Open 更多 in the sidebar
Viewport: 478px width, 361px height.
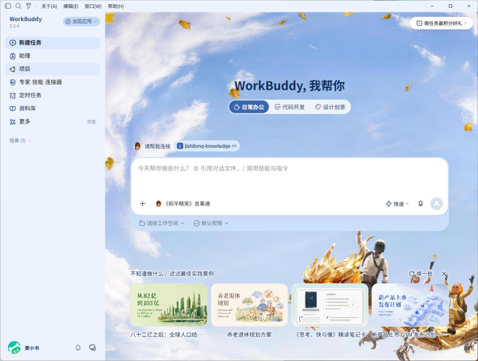(52, 121)
